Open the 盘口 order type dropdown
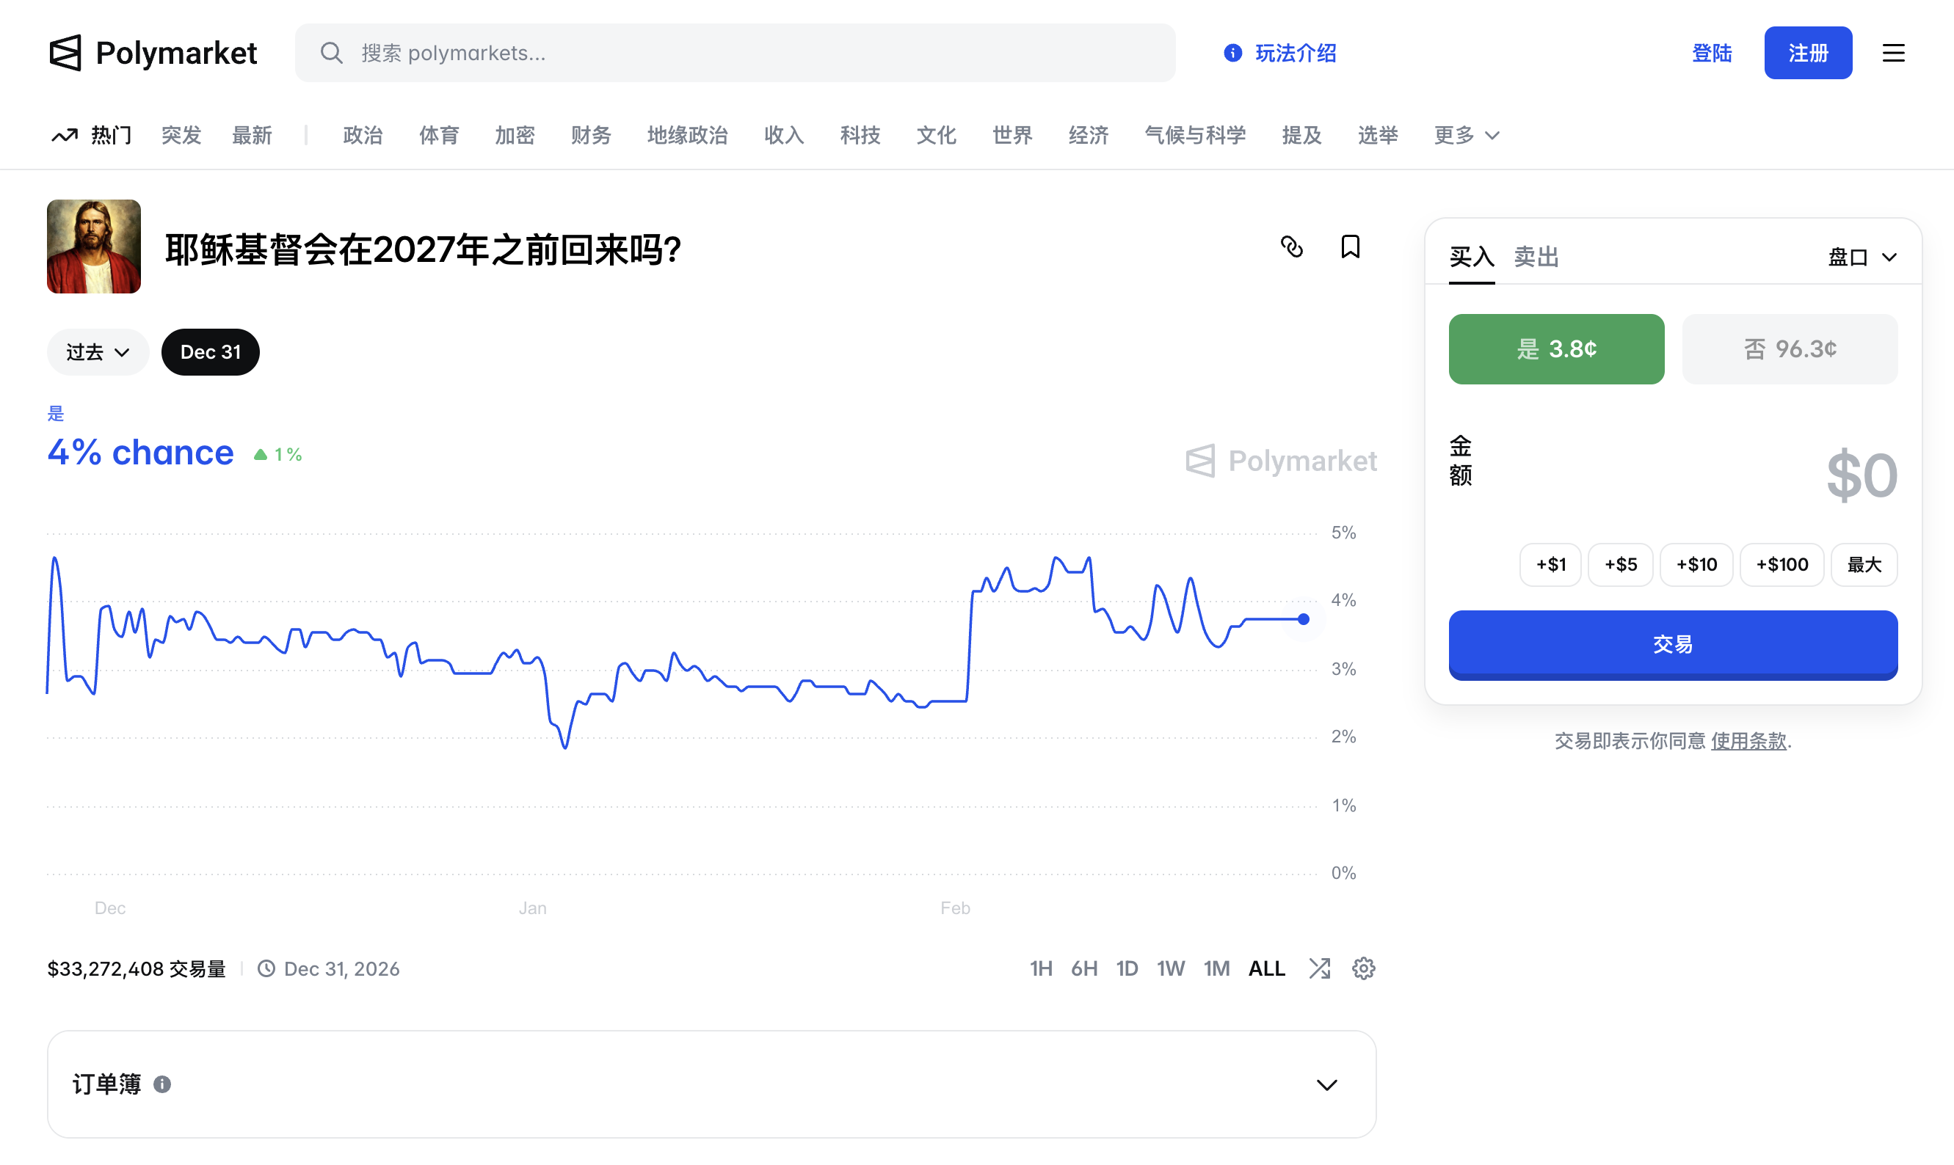Image resolution: width=1954 pixels, height=1165 pixels. [x=1862, y=257]
